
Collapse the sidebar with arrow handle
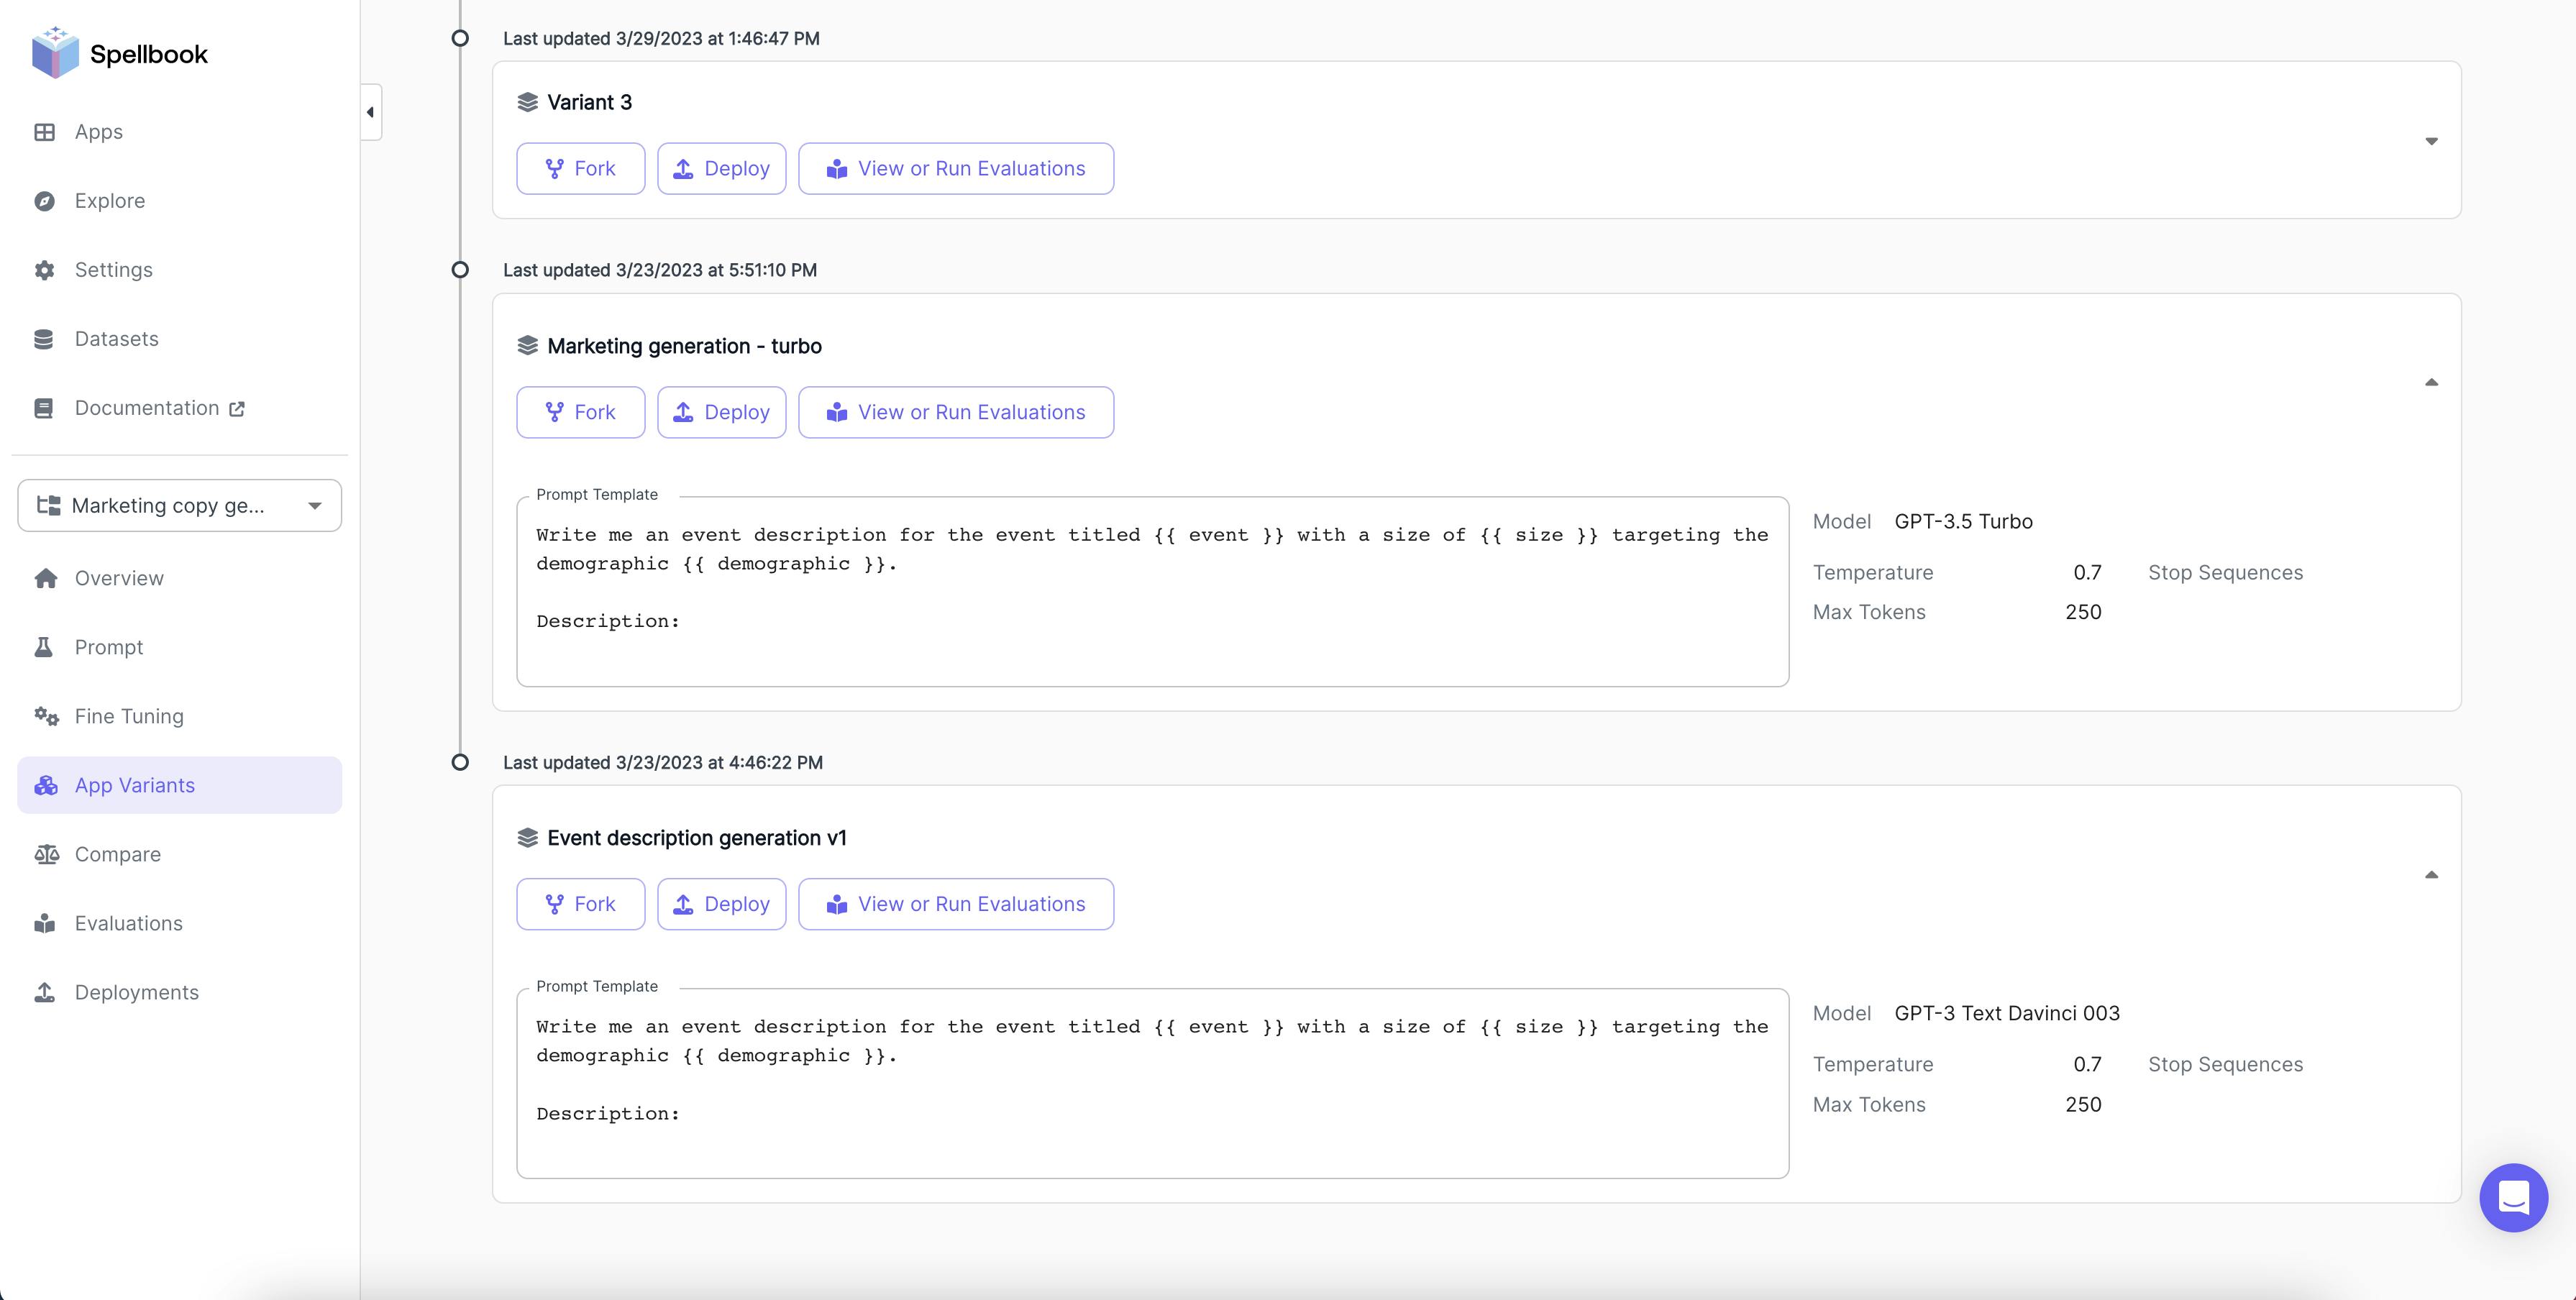click(370, 112)
